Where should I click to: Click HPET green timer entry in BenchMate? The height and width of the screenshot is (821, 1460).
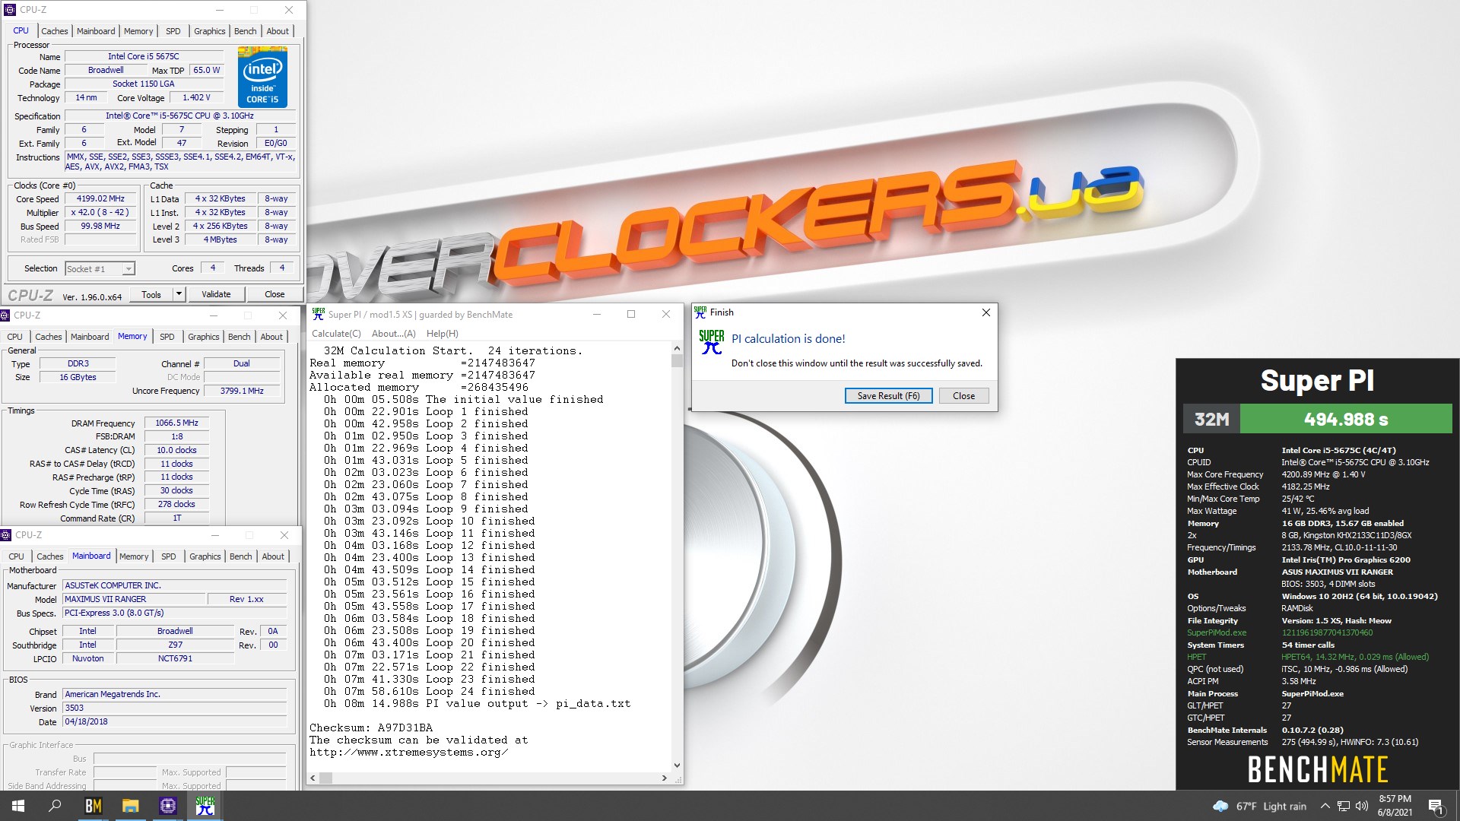tap(1196, 657)
